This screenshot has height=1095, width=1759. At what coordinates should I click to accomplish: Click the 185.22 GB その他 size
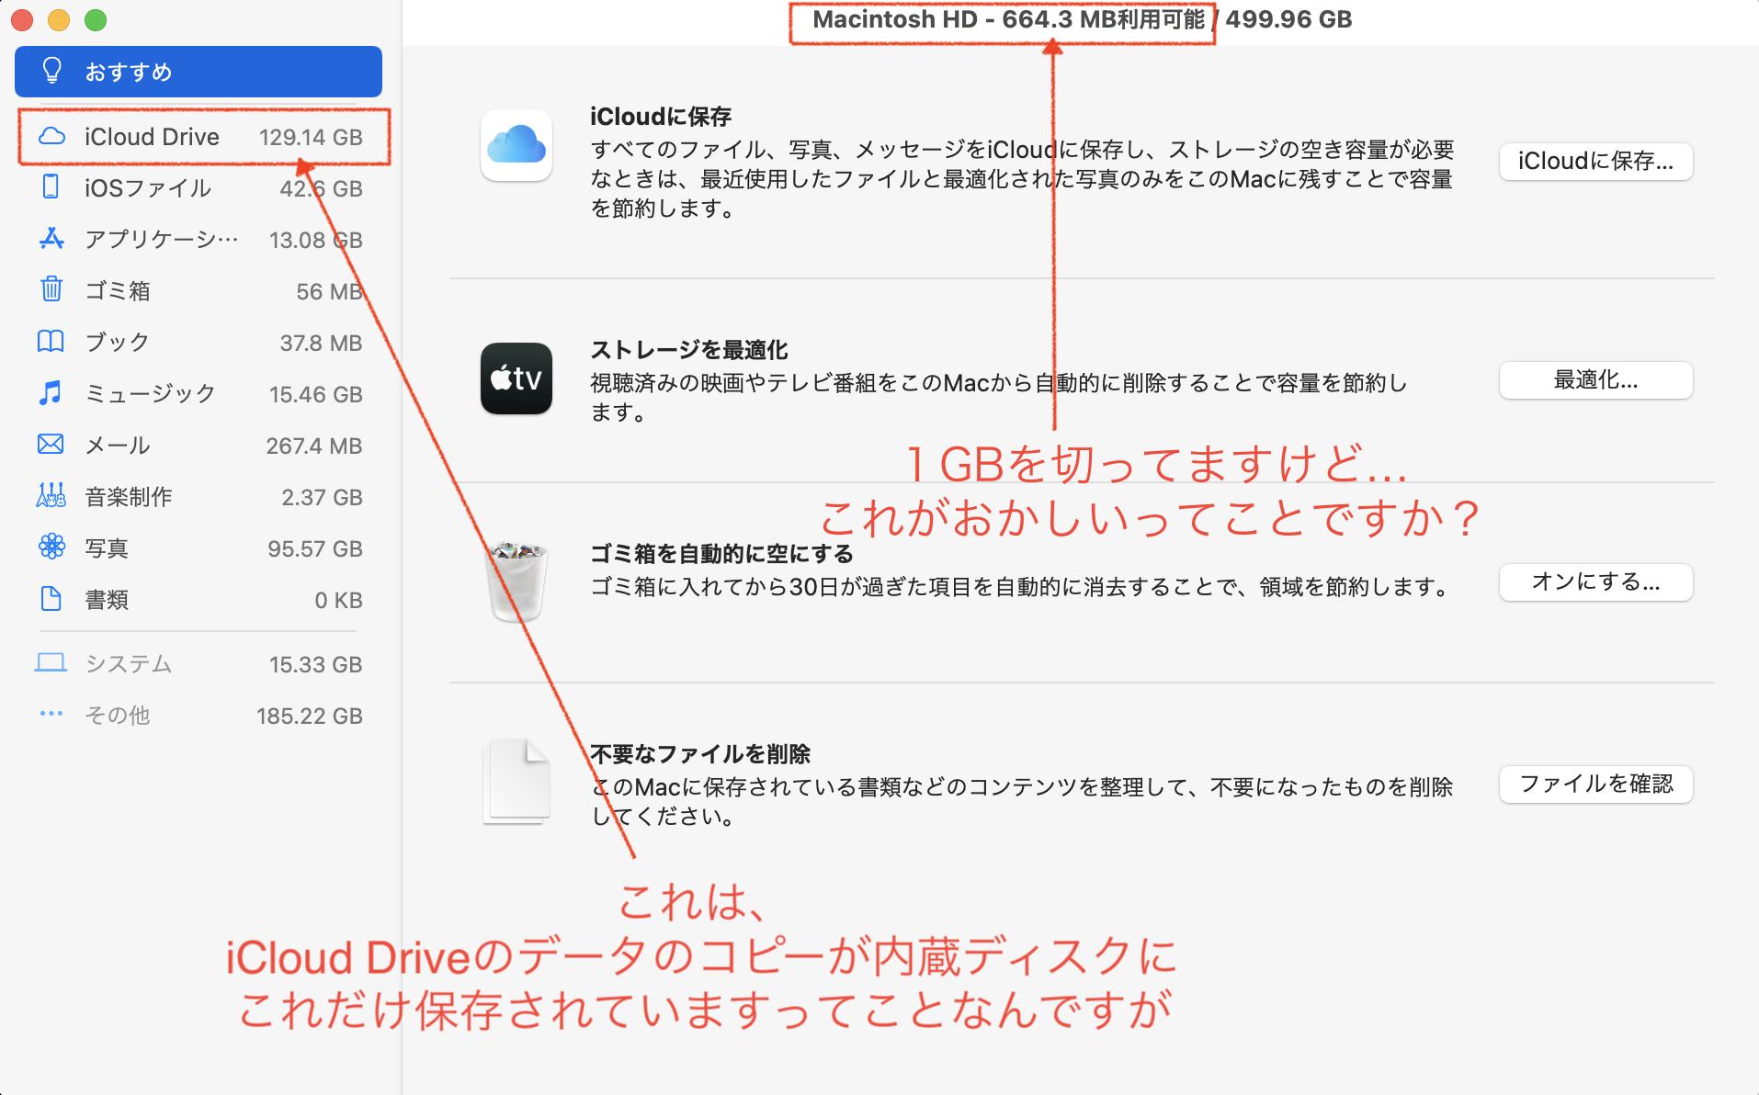310,716
